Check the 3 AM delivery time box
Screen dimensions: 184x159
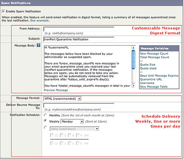click(x=61, y=135)
